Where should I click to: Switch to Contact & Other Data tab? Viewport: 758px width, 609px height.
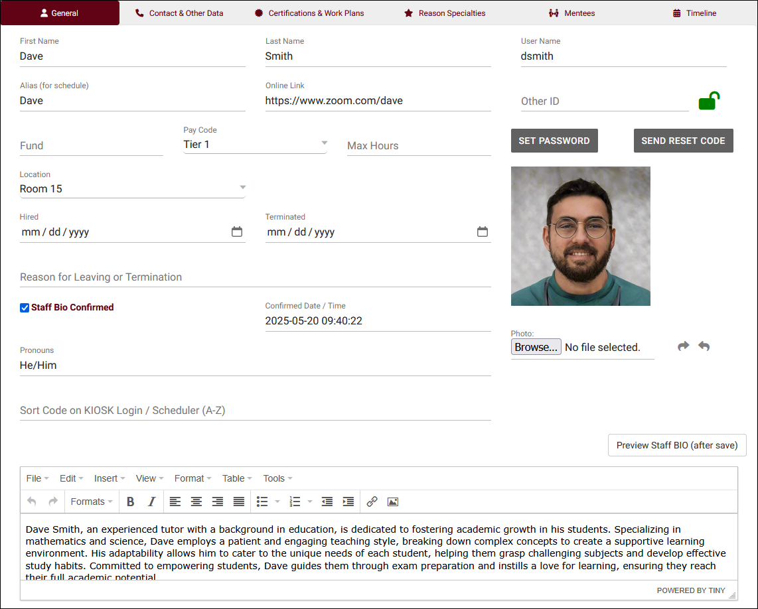(x=179, y=13)
